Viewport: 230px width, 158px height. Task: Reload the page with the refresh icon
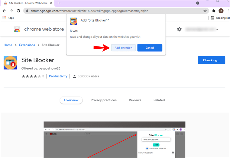click(x=18, y=11)
